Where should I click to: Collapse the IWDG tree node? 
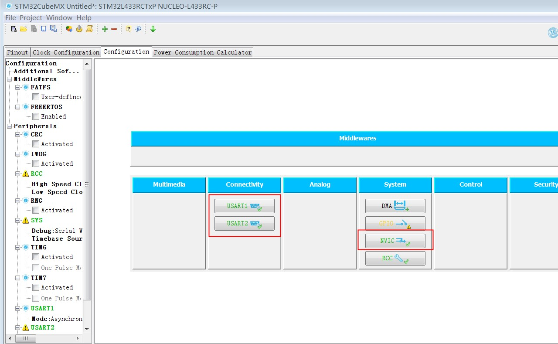pos(18,154)
